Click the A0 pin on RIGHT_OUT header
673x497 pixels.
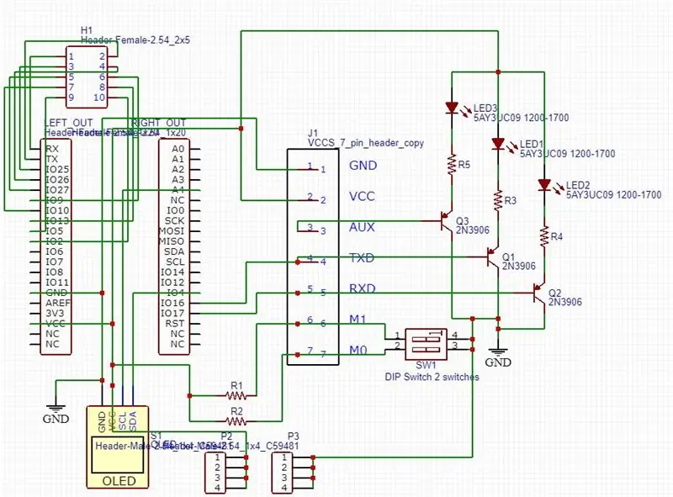[x=178, y=149]
